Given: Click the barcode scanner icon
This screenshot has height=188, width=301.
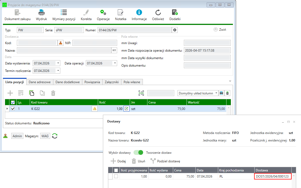Looking at the screenshot, I should click(141, 93).
